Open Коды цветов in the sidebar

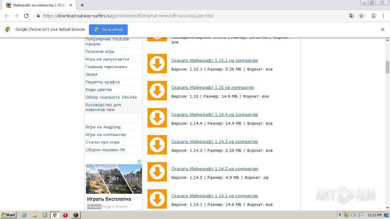tap(99, 90)
